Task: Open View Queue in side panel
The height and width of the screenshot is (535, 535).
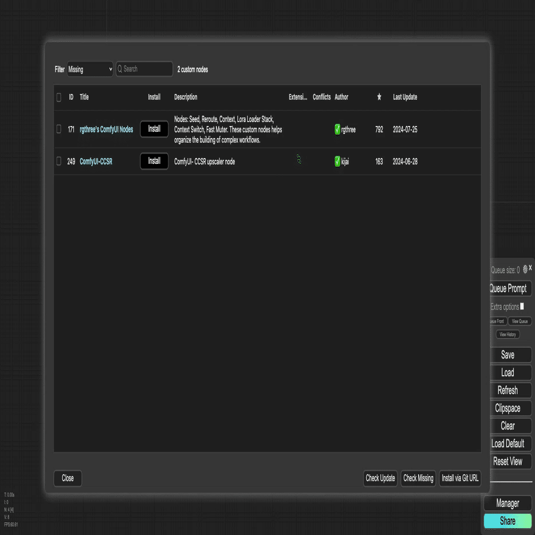Action: (x=520, y=321)
